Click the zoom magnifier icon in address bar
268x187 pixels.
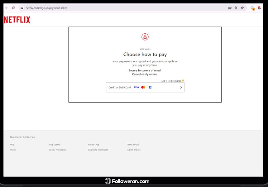click(x=236, y=8)
